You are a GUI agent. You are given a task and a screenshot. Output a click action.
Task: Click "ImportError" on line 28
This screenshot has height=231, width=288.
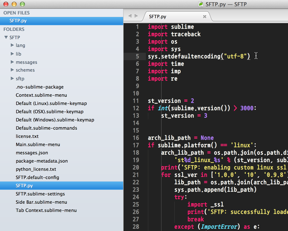tap(219, 227)
